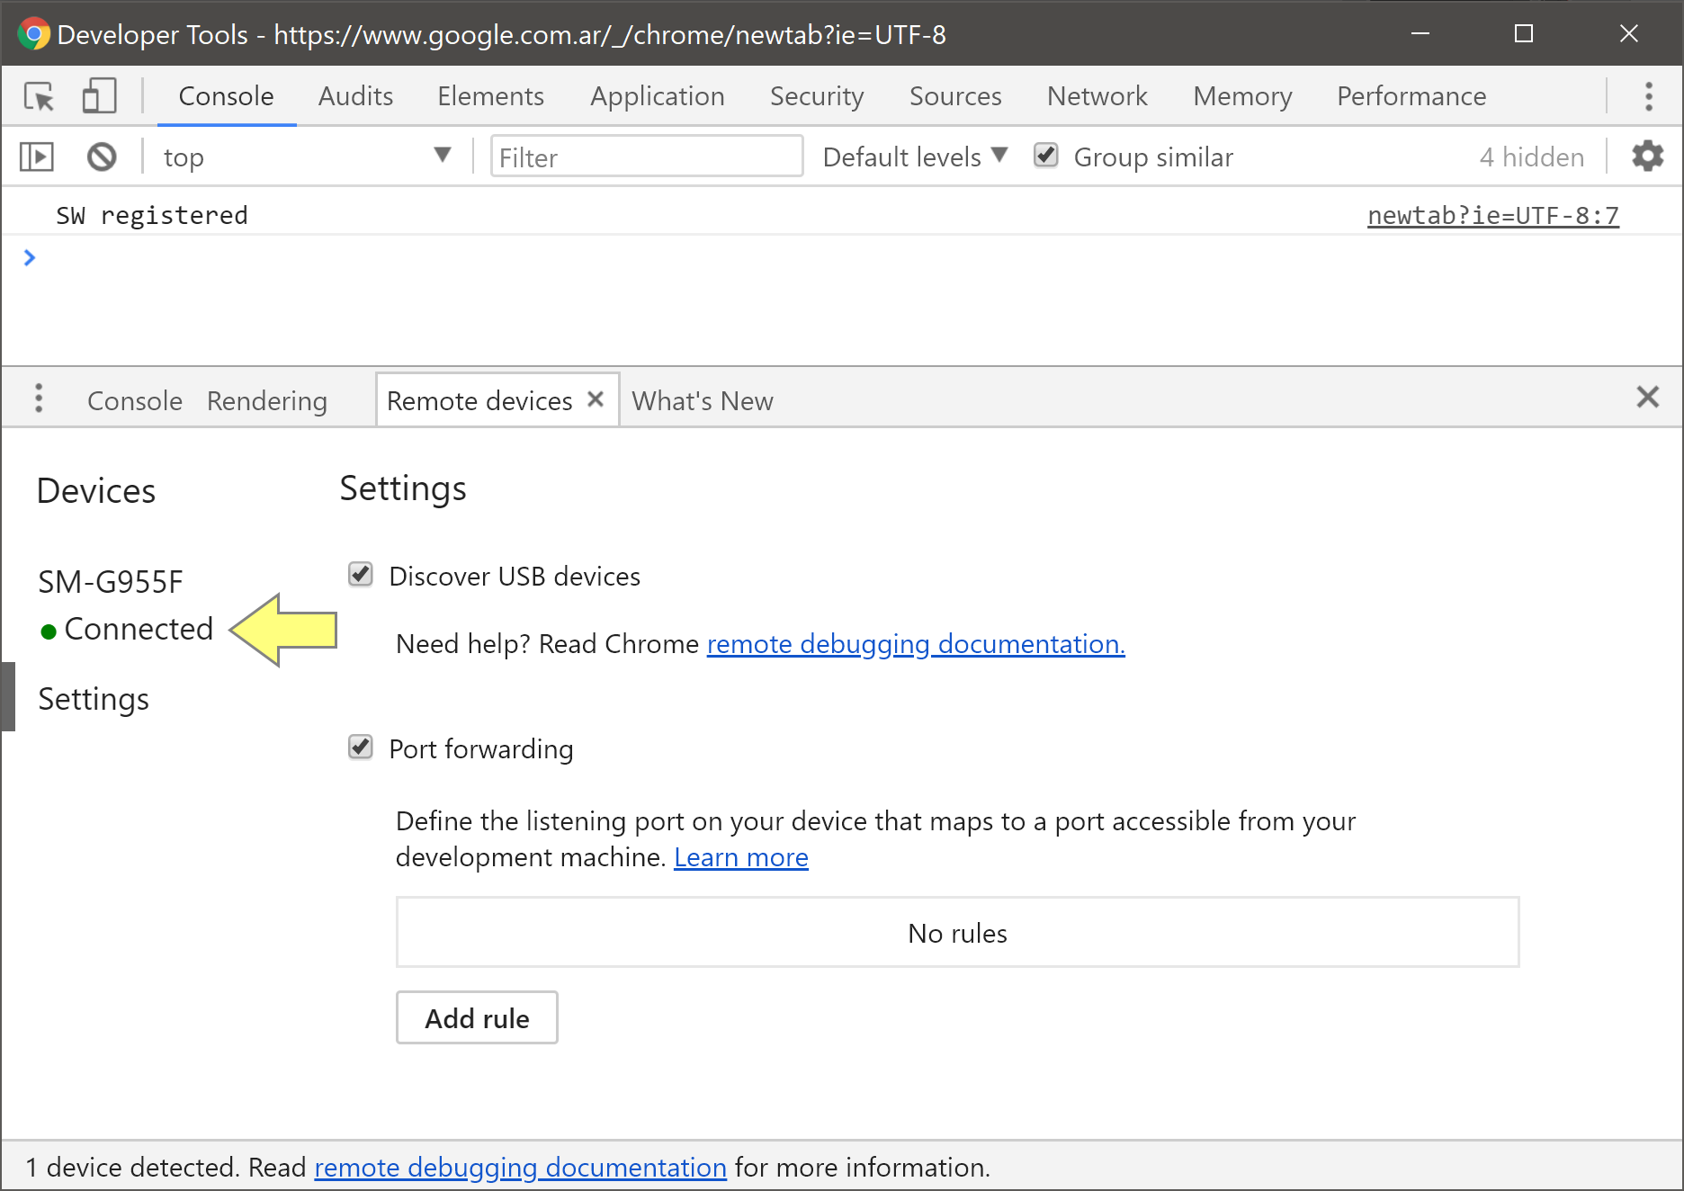
Task: Disable the Group similar checkbox
Action: coord(1045,156)
